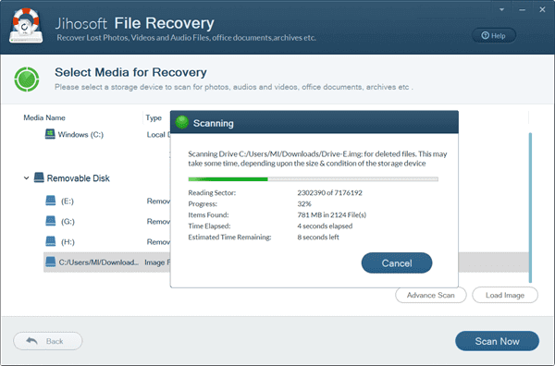Open the title bar dropdown menu arrow
Image resolution: width=555 pixels, height=366 pixels.
[x=501, y=10]
